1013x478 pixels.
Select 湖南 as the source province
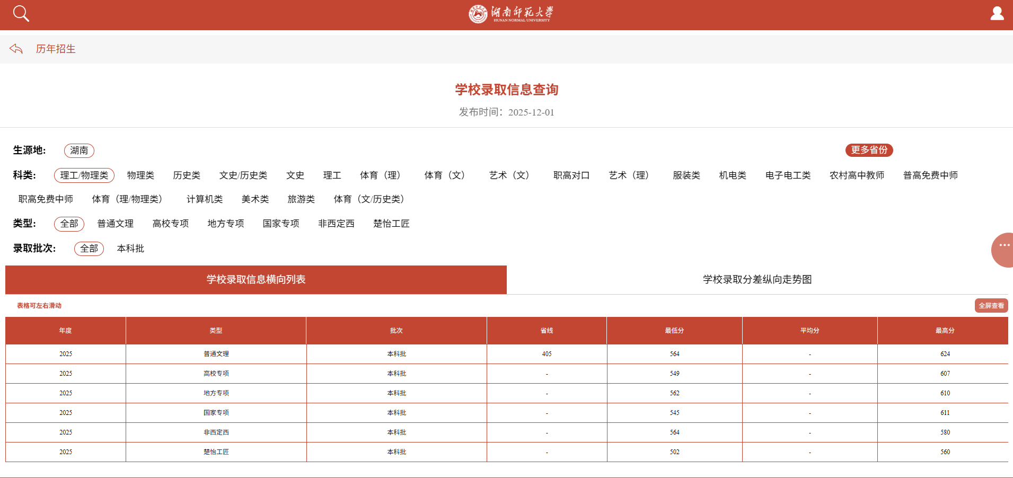[79, 151]
